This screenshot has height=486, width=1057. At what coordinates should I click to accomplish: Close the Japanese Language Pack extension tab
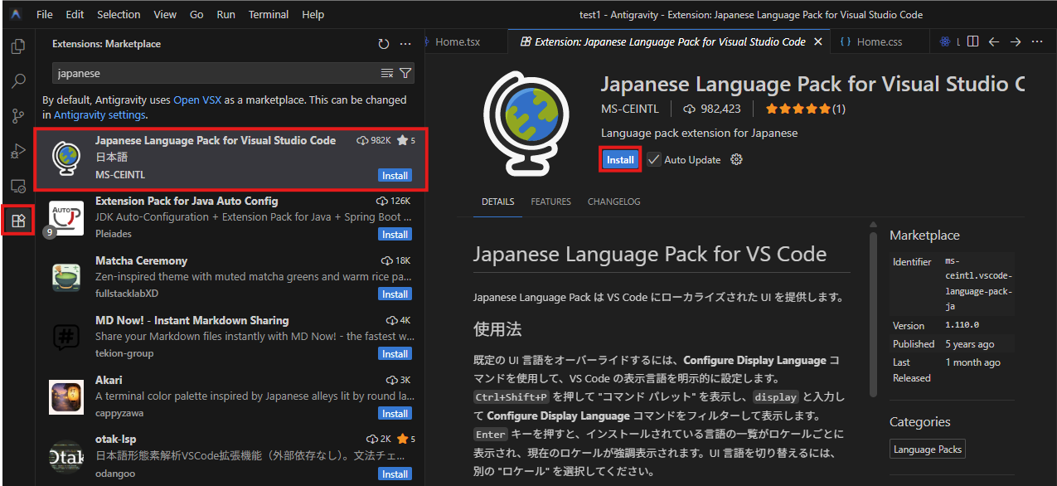coord(818,41)
